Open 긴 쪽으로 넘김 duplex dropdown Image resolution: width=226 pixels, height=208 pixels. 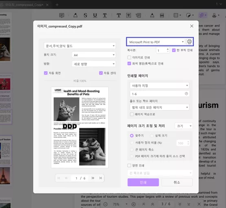pos(160,173)
